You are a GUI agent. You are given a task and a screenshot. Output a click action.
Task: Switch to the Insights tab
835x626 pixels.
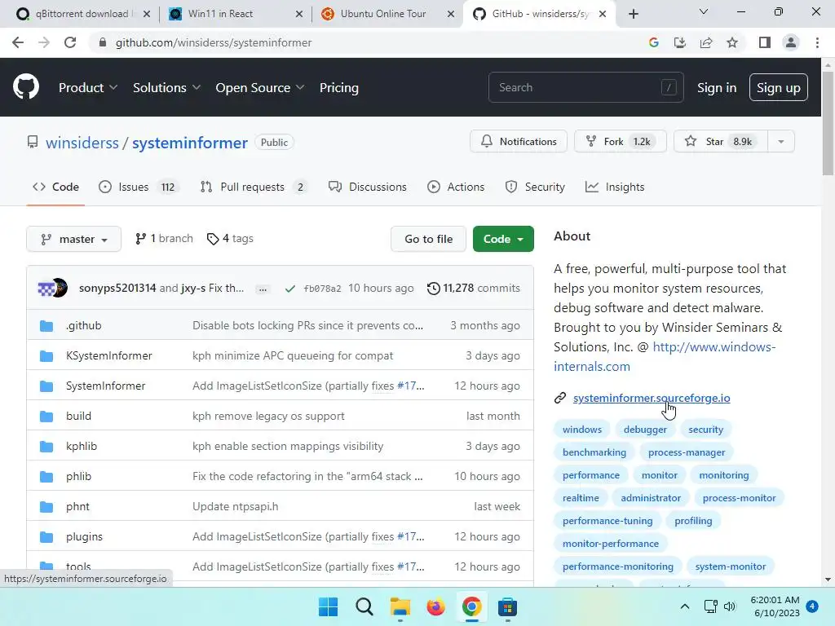[x=615, y=187]
